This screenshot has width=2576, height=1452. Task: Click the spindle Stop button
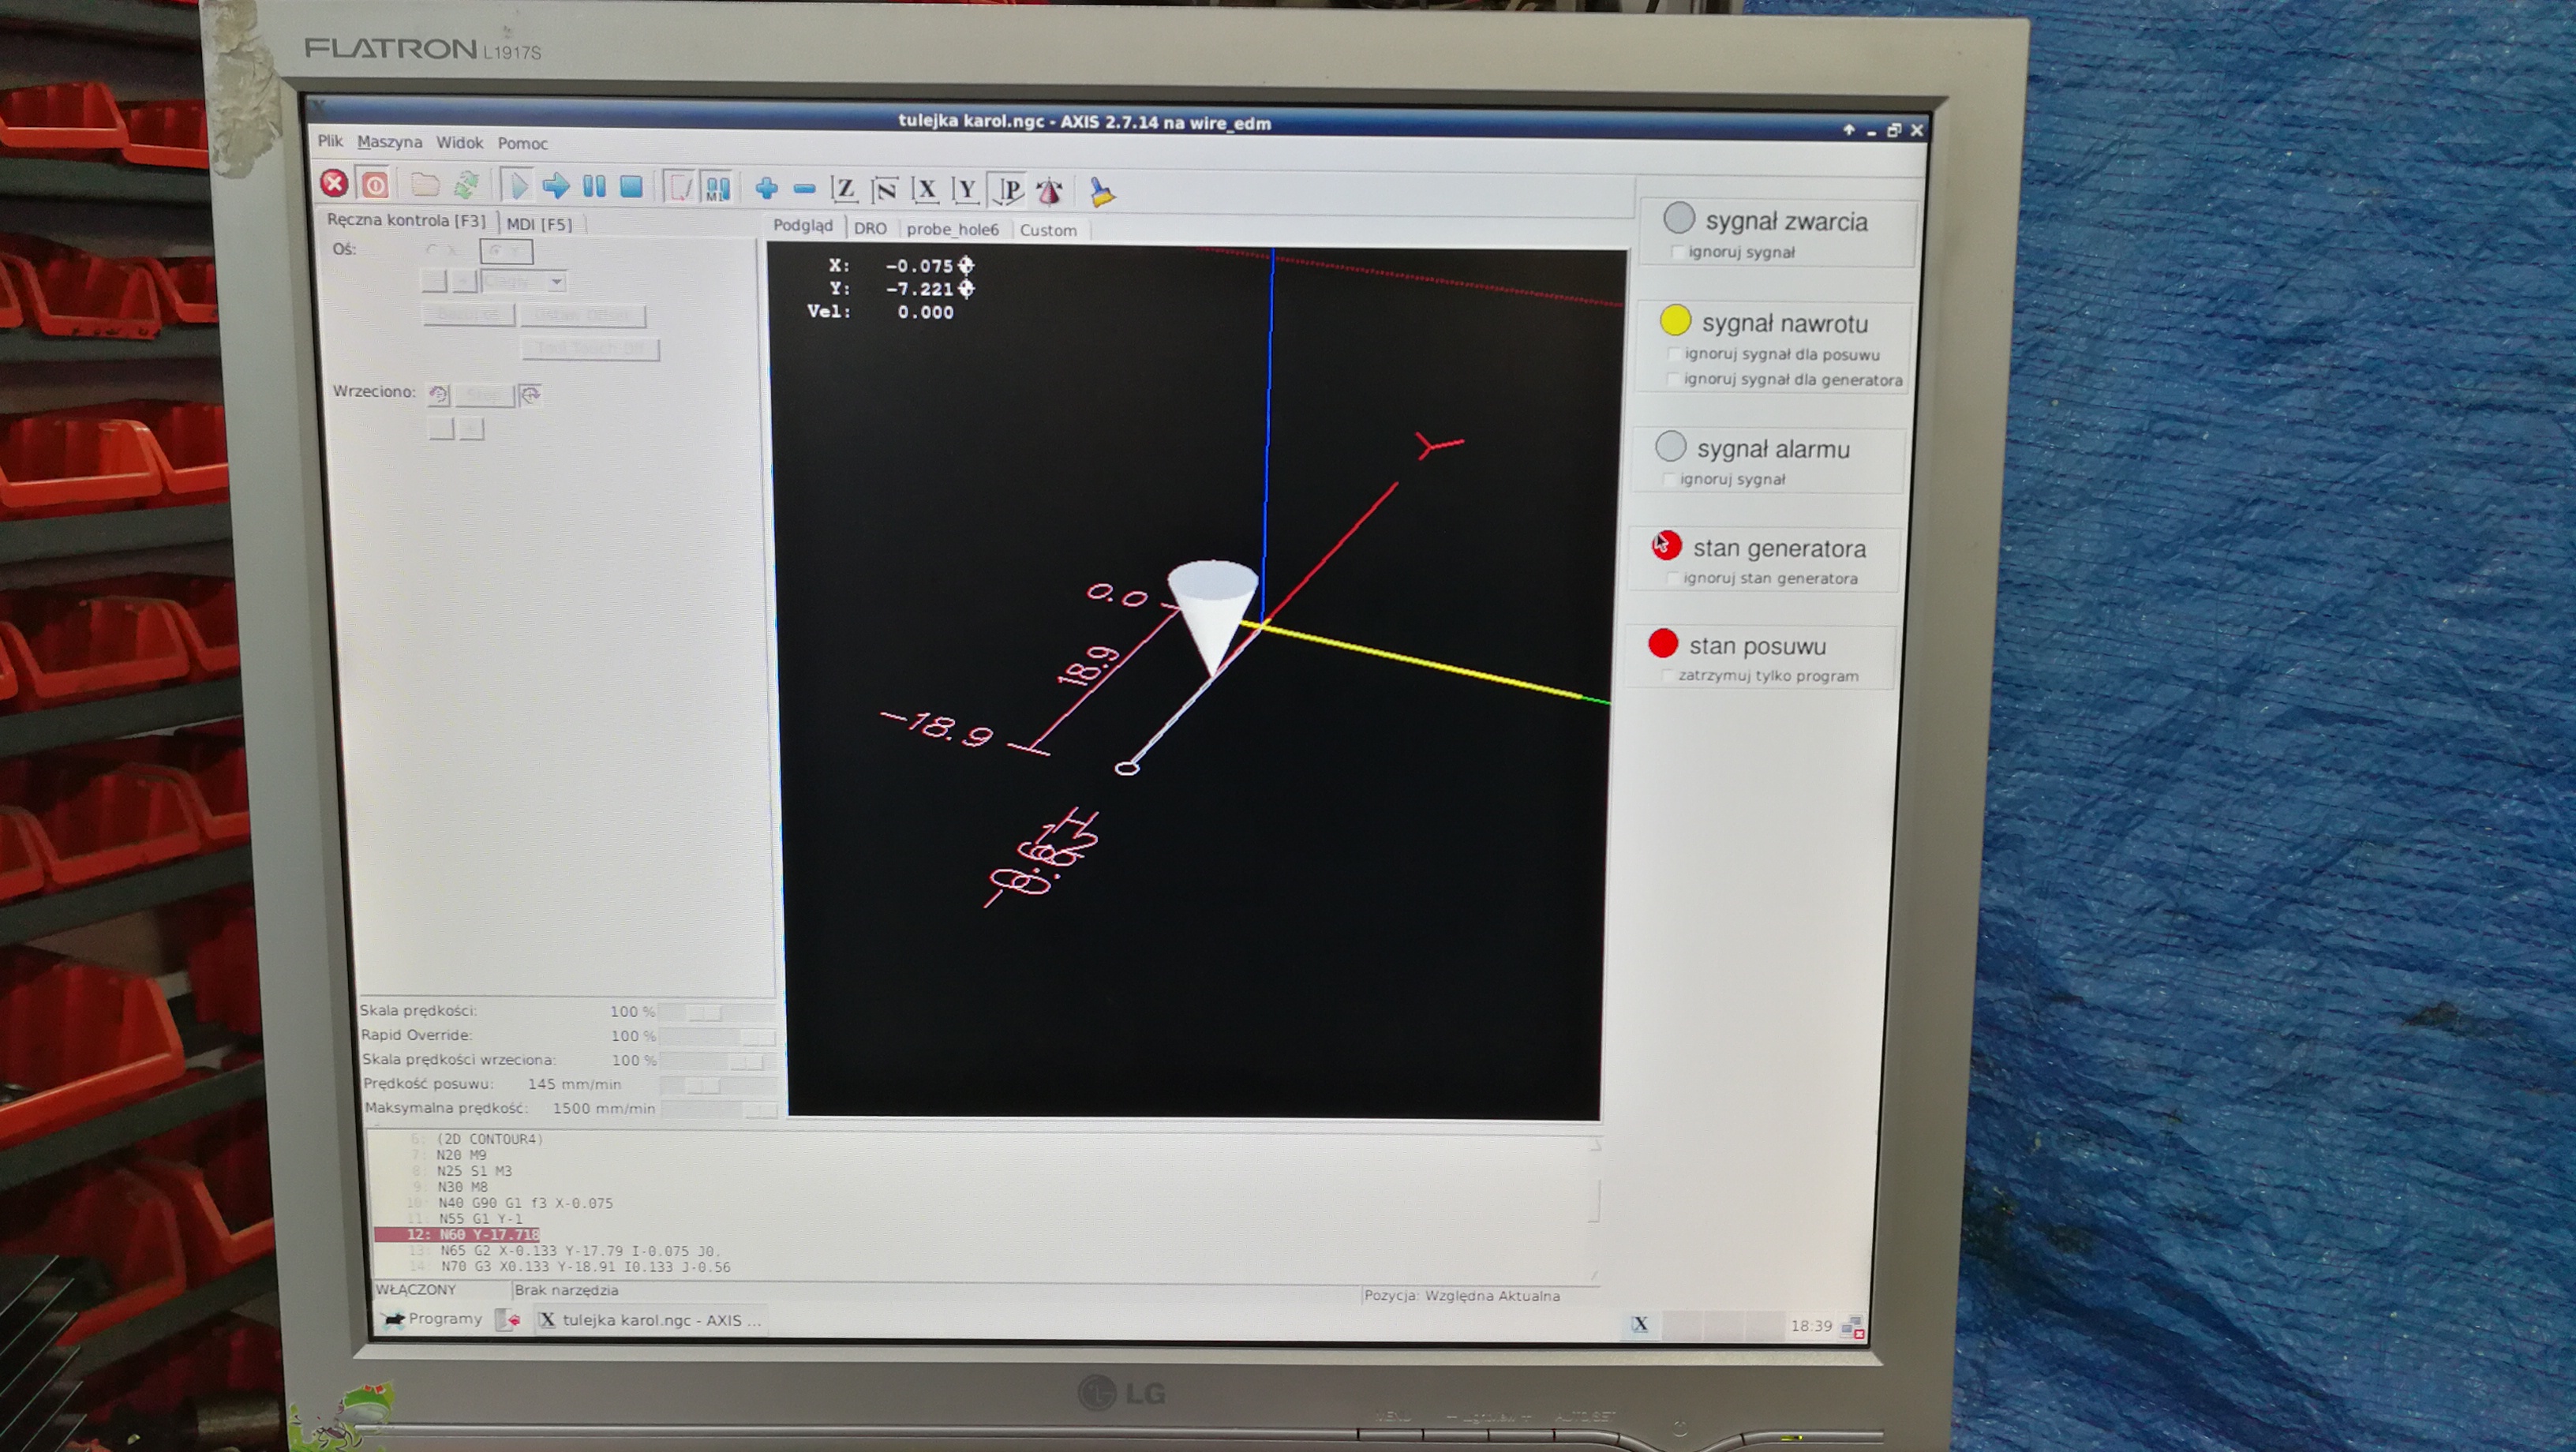[484, 396]
